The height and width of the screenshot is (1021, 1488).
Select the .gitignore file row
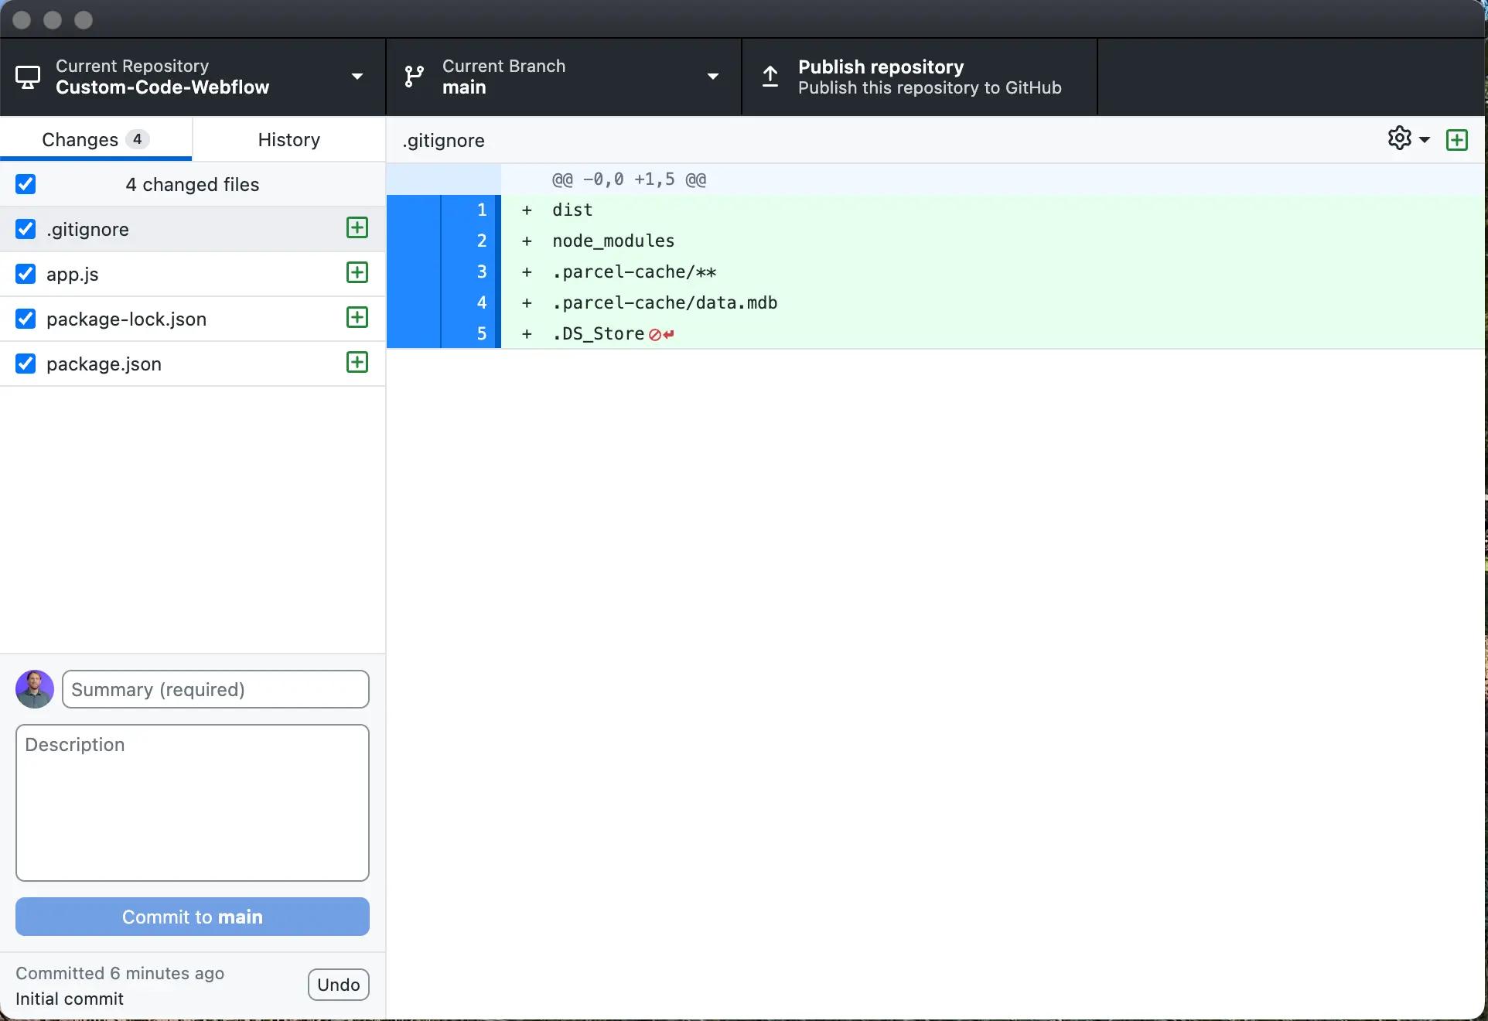click(x=193, y=229)
